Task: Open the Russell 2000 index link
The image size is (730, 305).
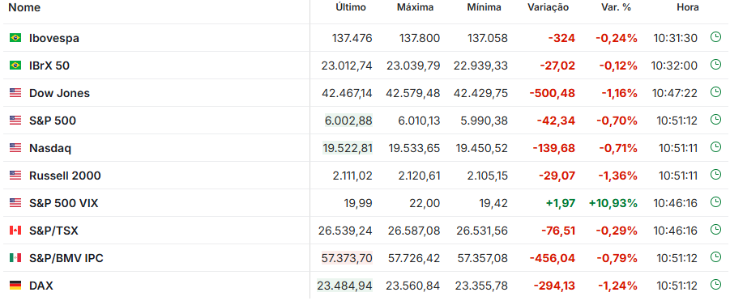Action: [x=65, y=176]
